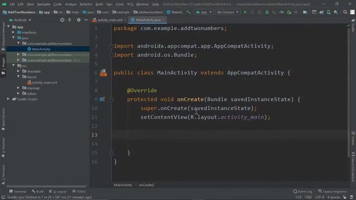356x200 pixels.
Task: Click the UTF-8 encoding in status bar
Action: pos(320,197)
